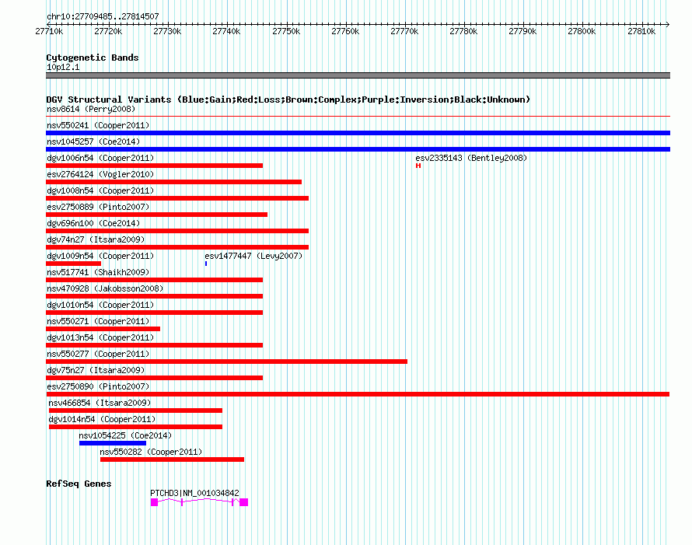Click the 27750k ruler tick label
Image resolution: width=692 pixels, height=545 pixels.
(286, 31)
